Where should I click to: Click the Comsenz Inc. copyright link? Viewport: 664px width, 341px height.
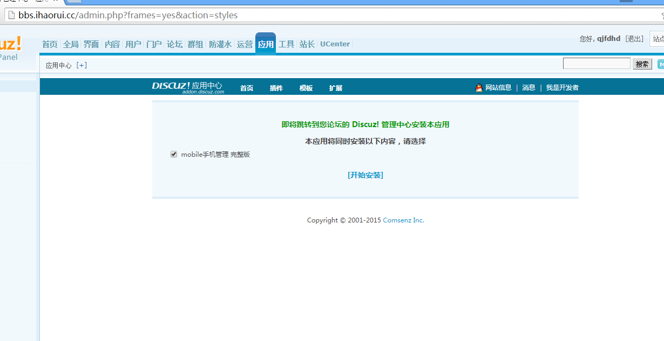(403, 220)
